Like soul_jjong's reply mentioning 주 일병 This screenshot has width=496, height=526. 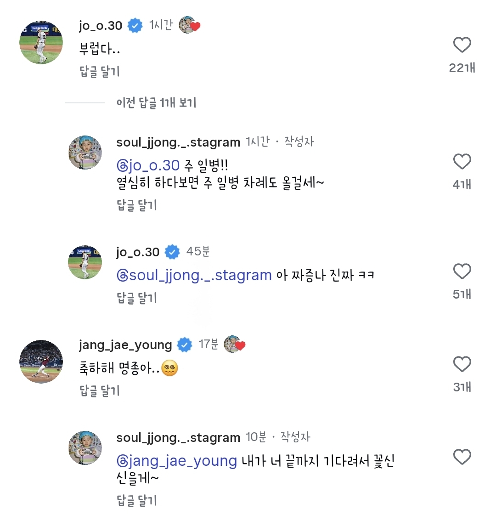click(462, 162)
